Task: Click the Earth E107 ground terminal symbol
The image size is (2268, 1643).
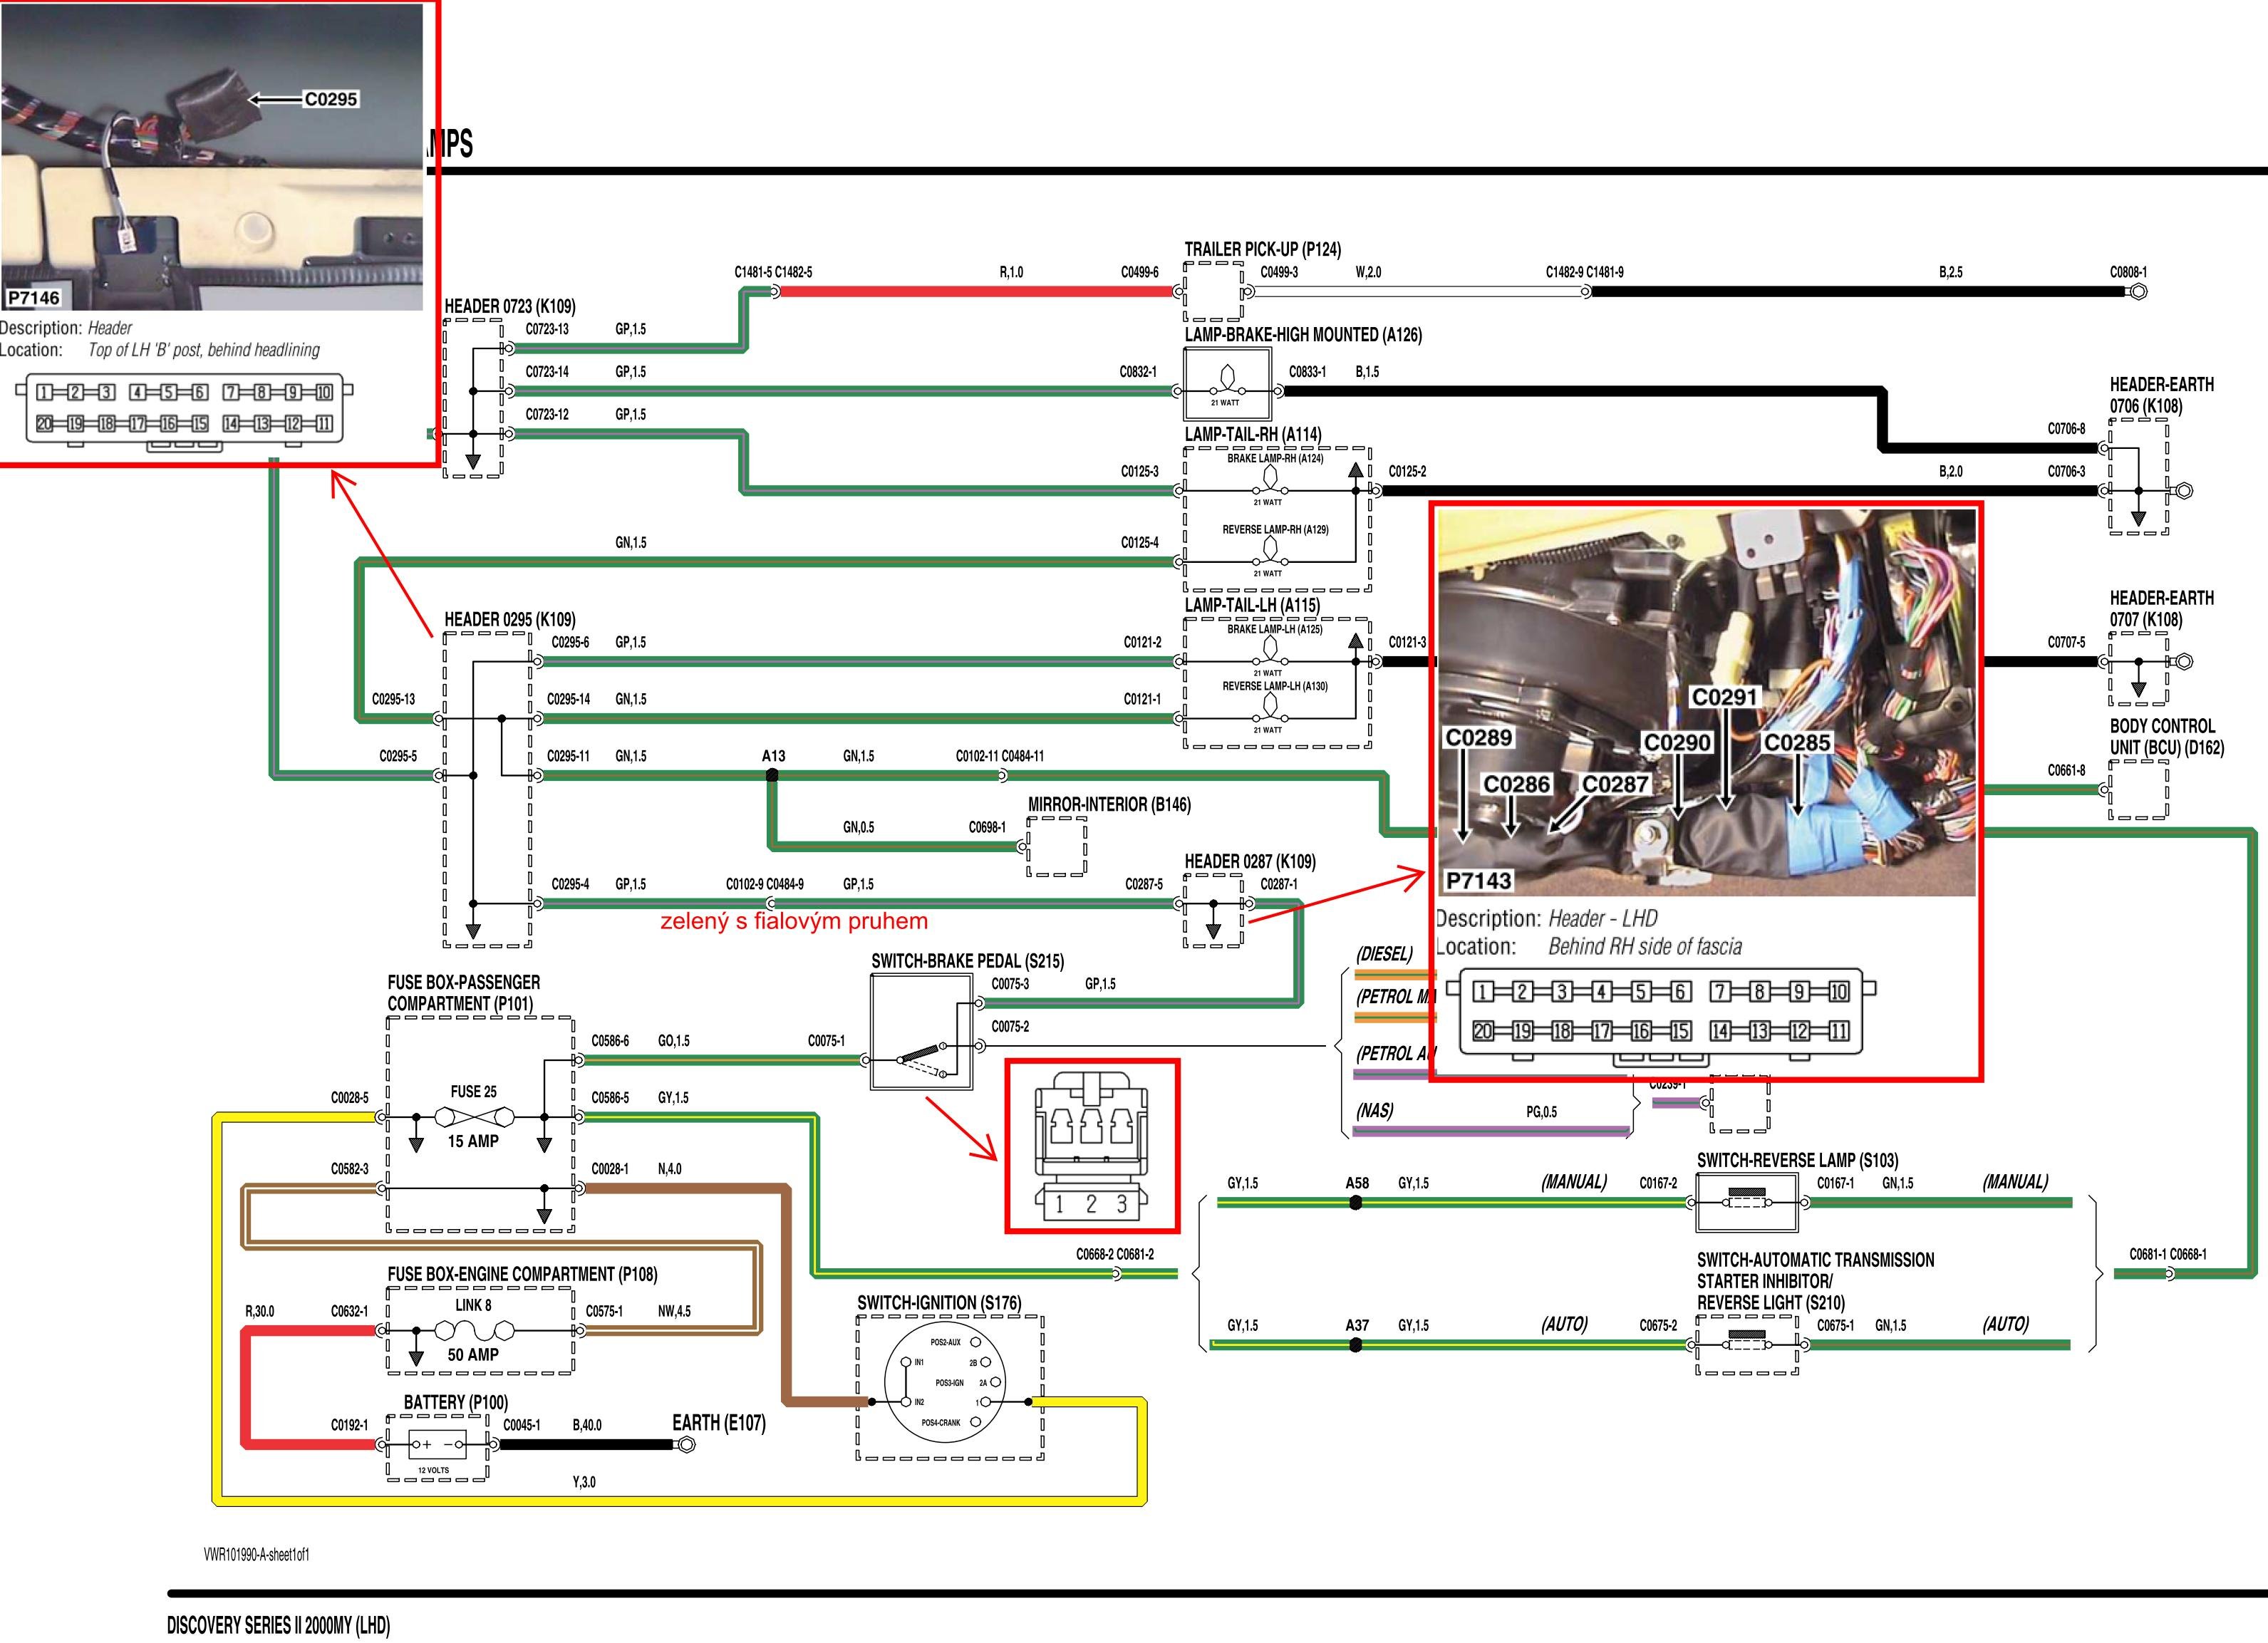Action: [x=686, y=1444]
